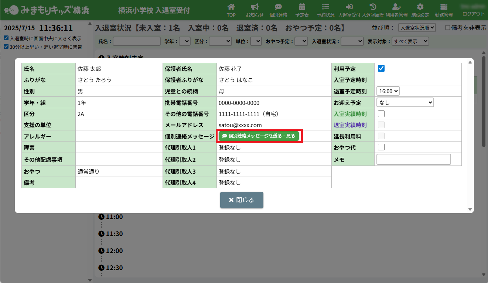This screenshot has height=283, width=488.
Task: Click the 閉じる button
Action: pos(242,200)
